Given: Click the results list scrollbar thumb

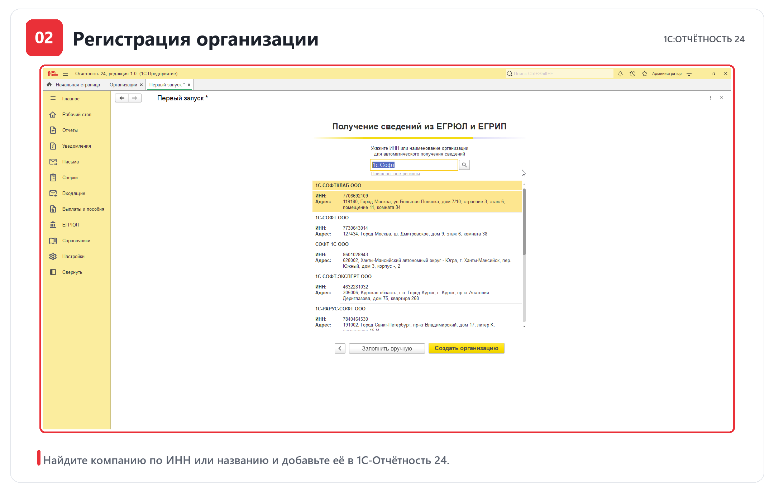Looking at the screenshot, I should click(524, 221).
